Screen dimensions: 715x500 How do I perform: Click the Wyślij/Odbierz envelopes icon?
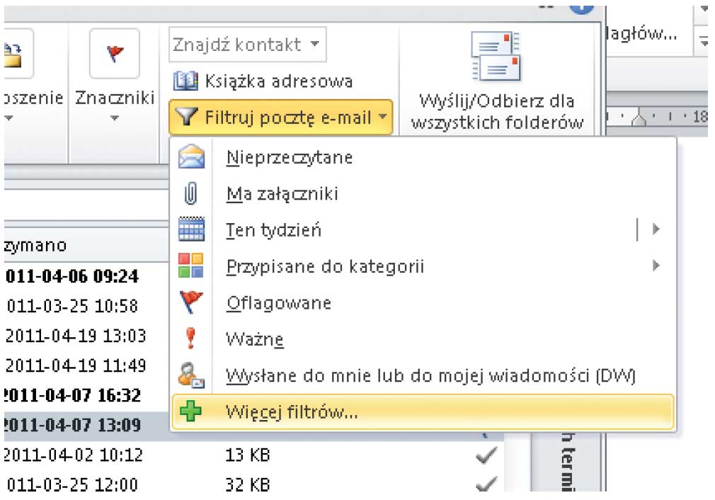(x=496, y=57)
